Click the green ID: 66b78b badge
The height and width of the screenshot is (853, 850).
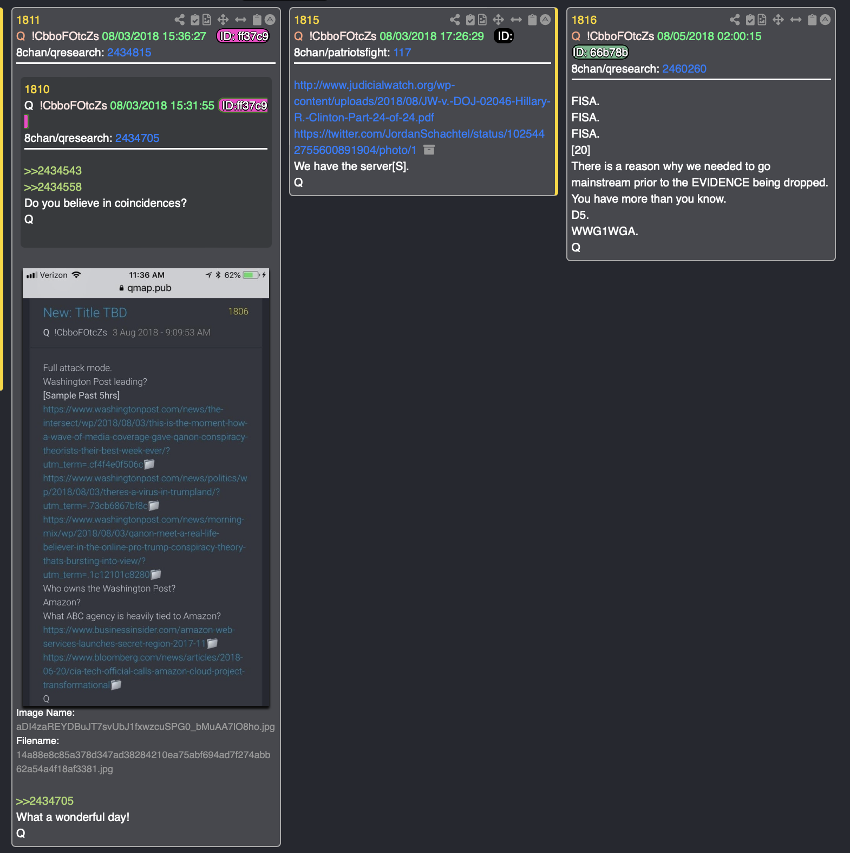tap(600, 53)
